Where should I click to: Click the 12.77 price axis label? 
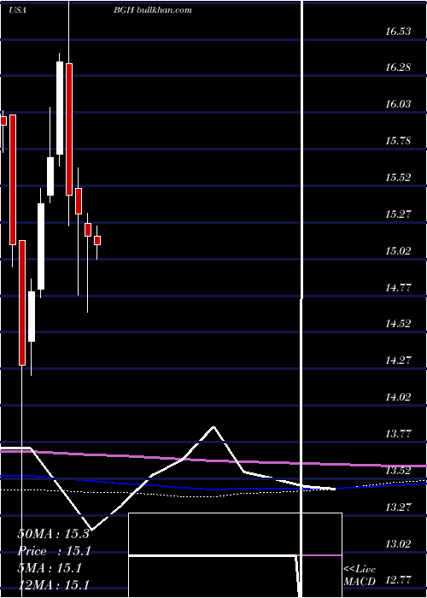[x=398, y=580]
